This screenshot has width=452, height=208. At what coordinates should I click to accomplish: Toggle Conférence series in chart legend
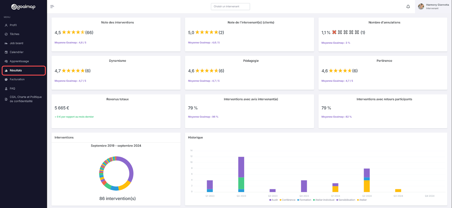(x=287, y=200)
